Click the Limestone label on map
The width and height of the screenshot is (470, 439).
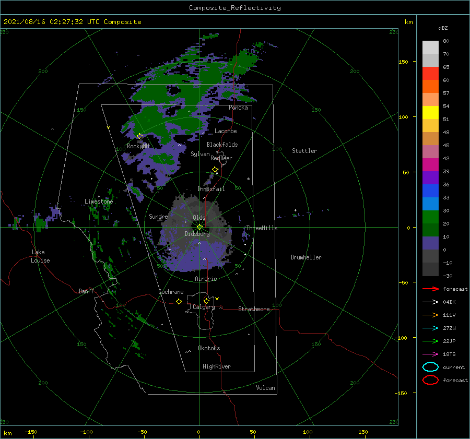pyautogui.click(x=99, y=201)
